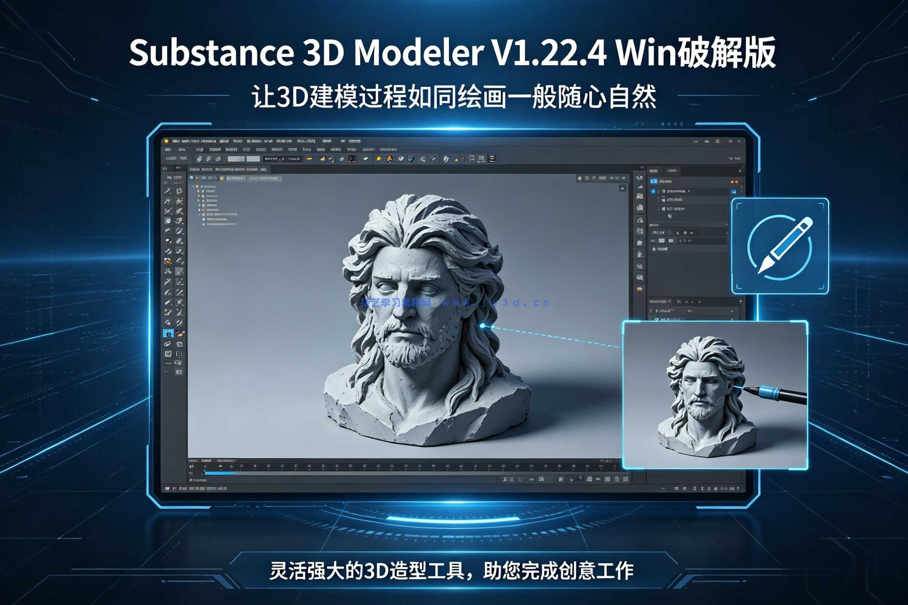The image size is (908, 605).
Task: Click the second gray swatch in right panel
Action: (671, 241)
